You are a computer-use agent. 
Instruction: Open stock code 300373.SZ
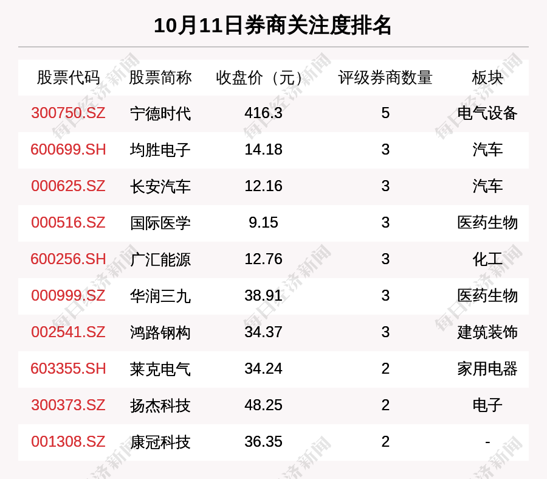pyautogui.click(x=68, y=405)
